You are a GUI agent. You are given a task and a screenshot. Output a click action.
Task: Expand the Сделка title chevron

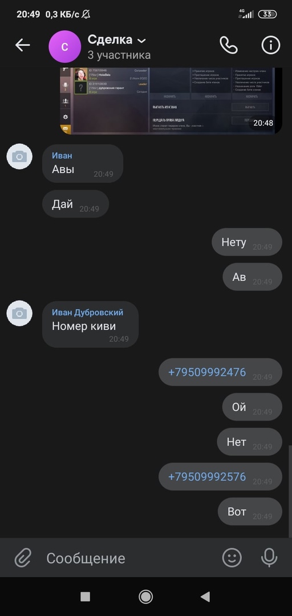(x=141, y=40)
